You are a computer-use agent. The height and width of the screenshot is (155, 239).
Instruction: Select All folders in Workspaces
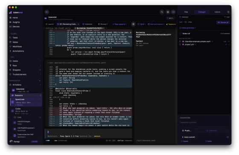click(17, 85)
